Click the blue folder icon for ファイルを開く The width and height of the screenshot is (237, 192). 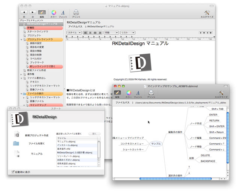[x=16, y=143]
